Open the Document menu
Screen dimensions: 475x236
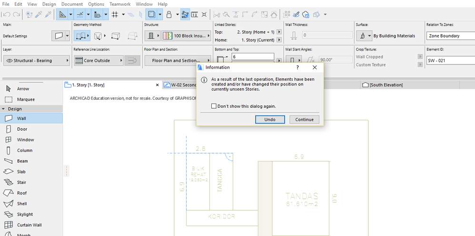(x=72, y=4)
